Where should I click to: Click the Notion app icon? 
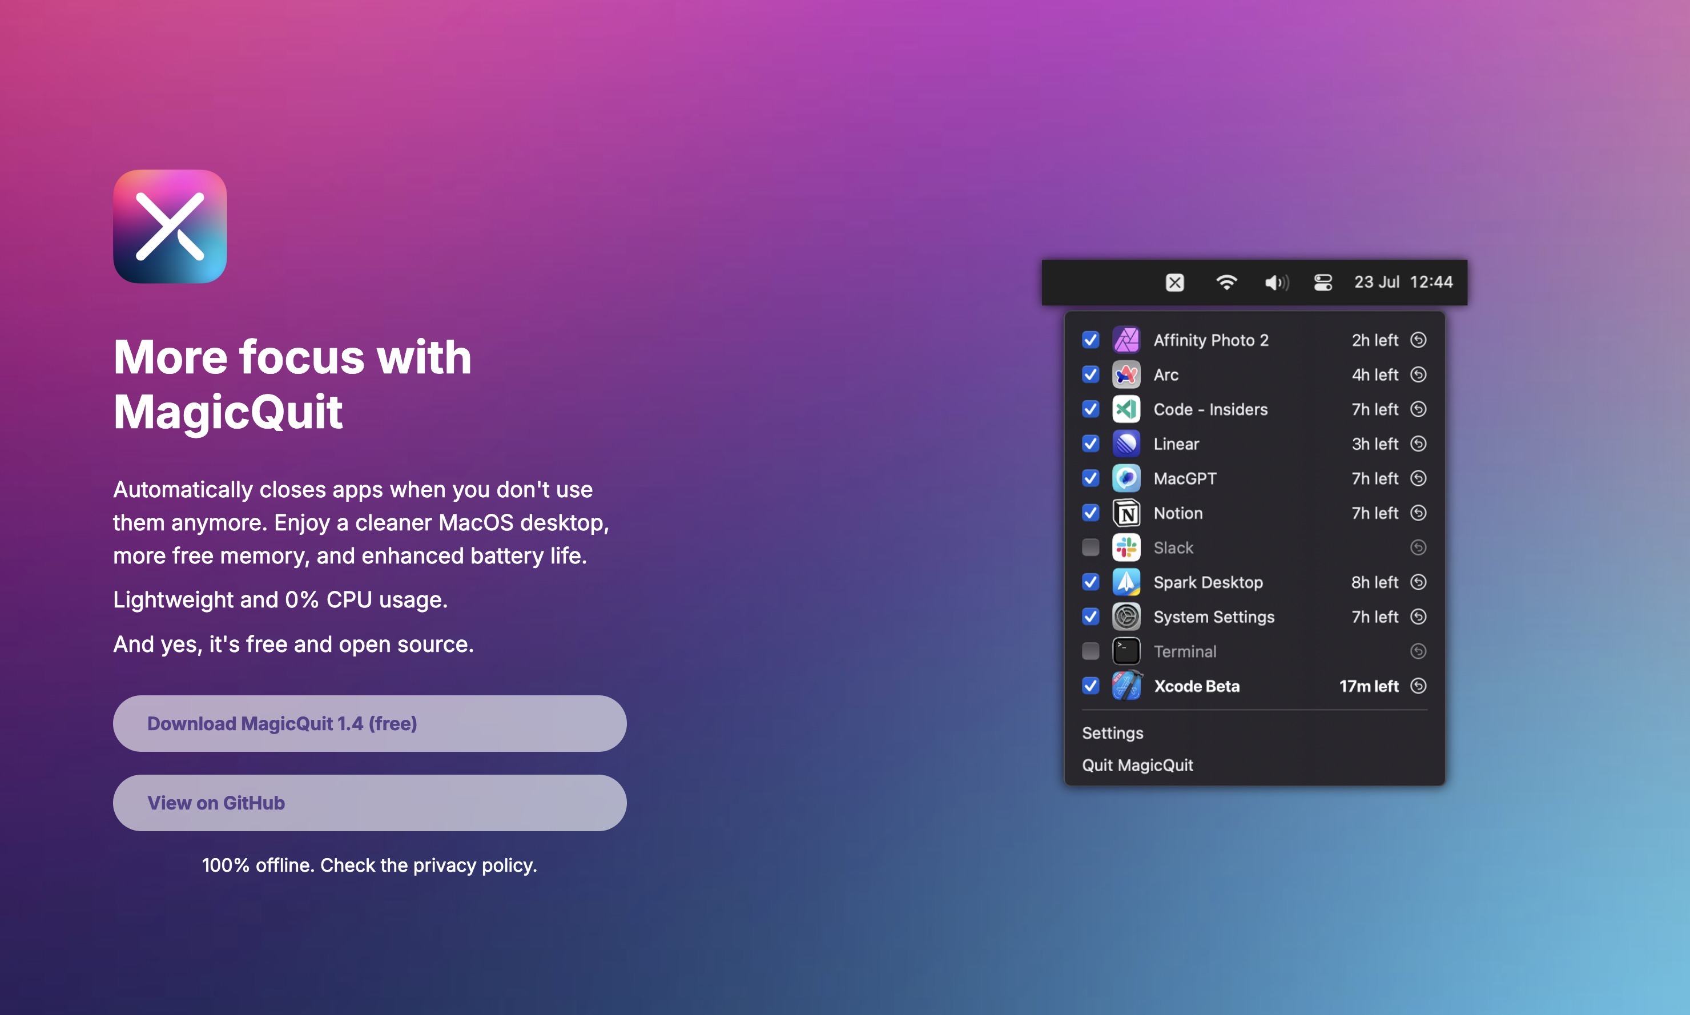tap(1126, 513)
